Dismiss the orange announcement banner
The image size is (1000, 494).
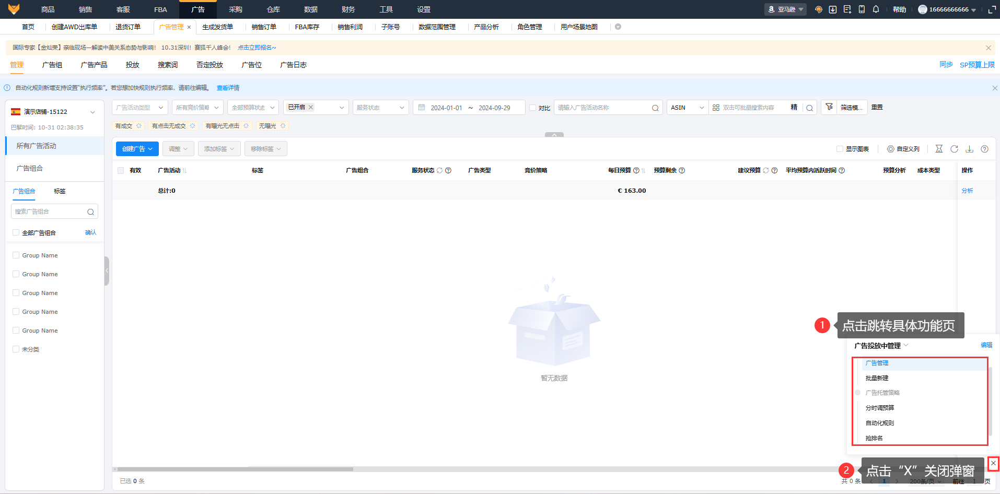pos(989,48)
